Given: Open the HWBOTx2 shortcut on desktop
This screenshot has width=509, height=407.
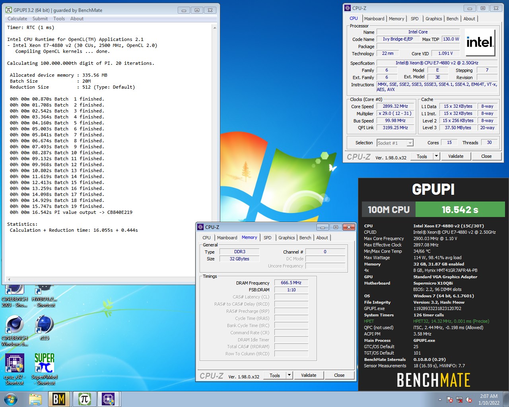Looking at the screenshot, I should 44,296.
